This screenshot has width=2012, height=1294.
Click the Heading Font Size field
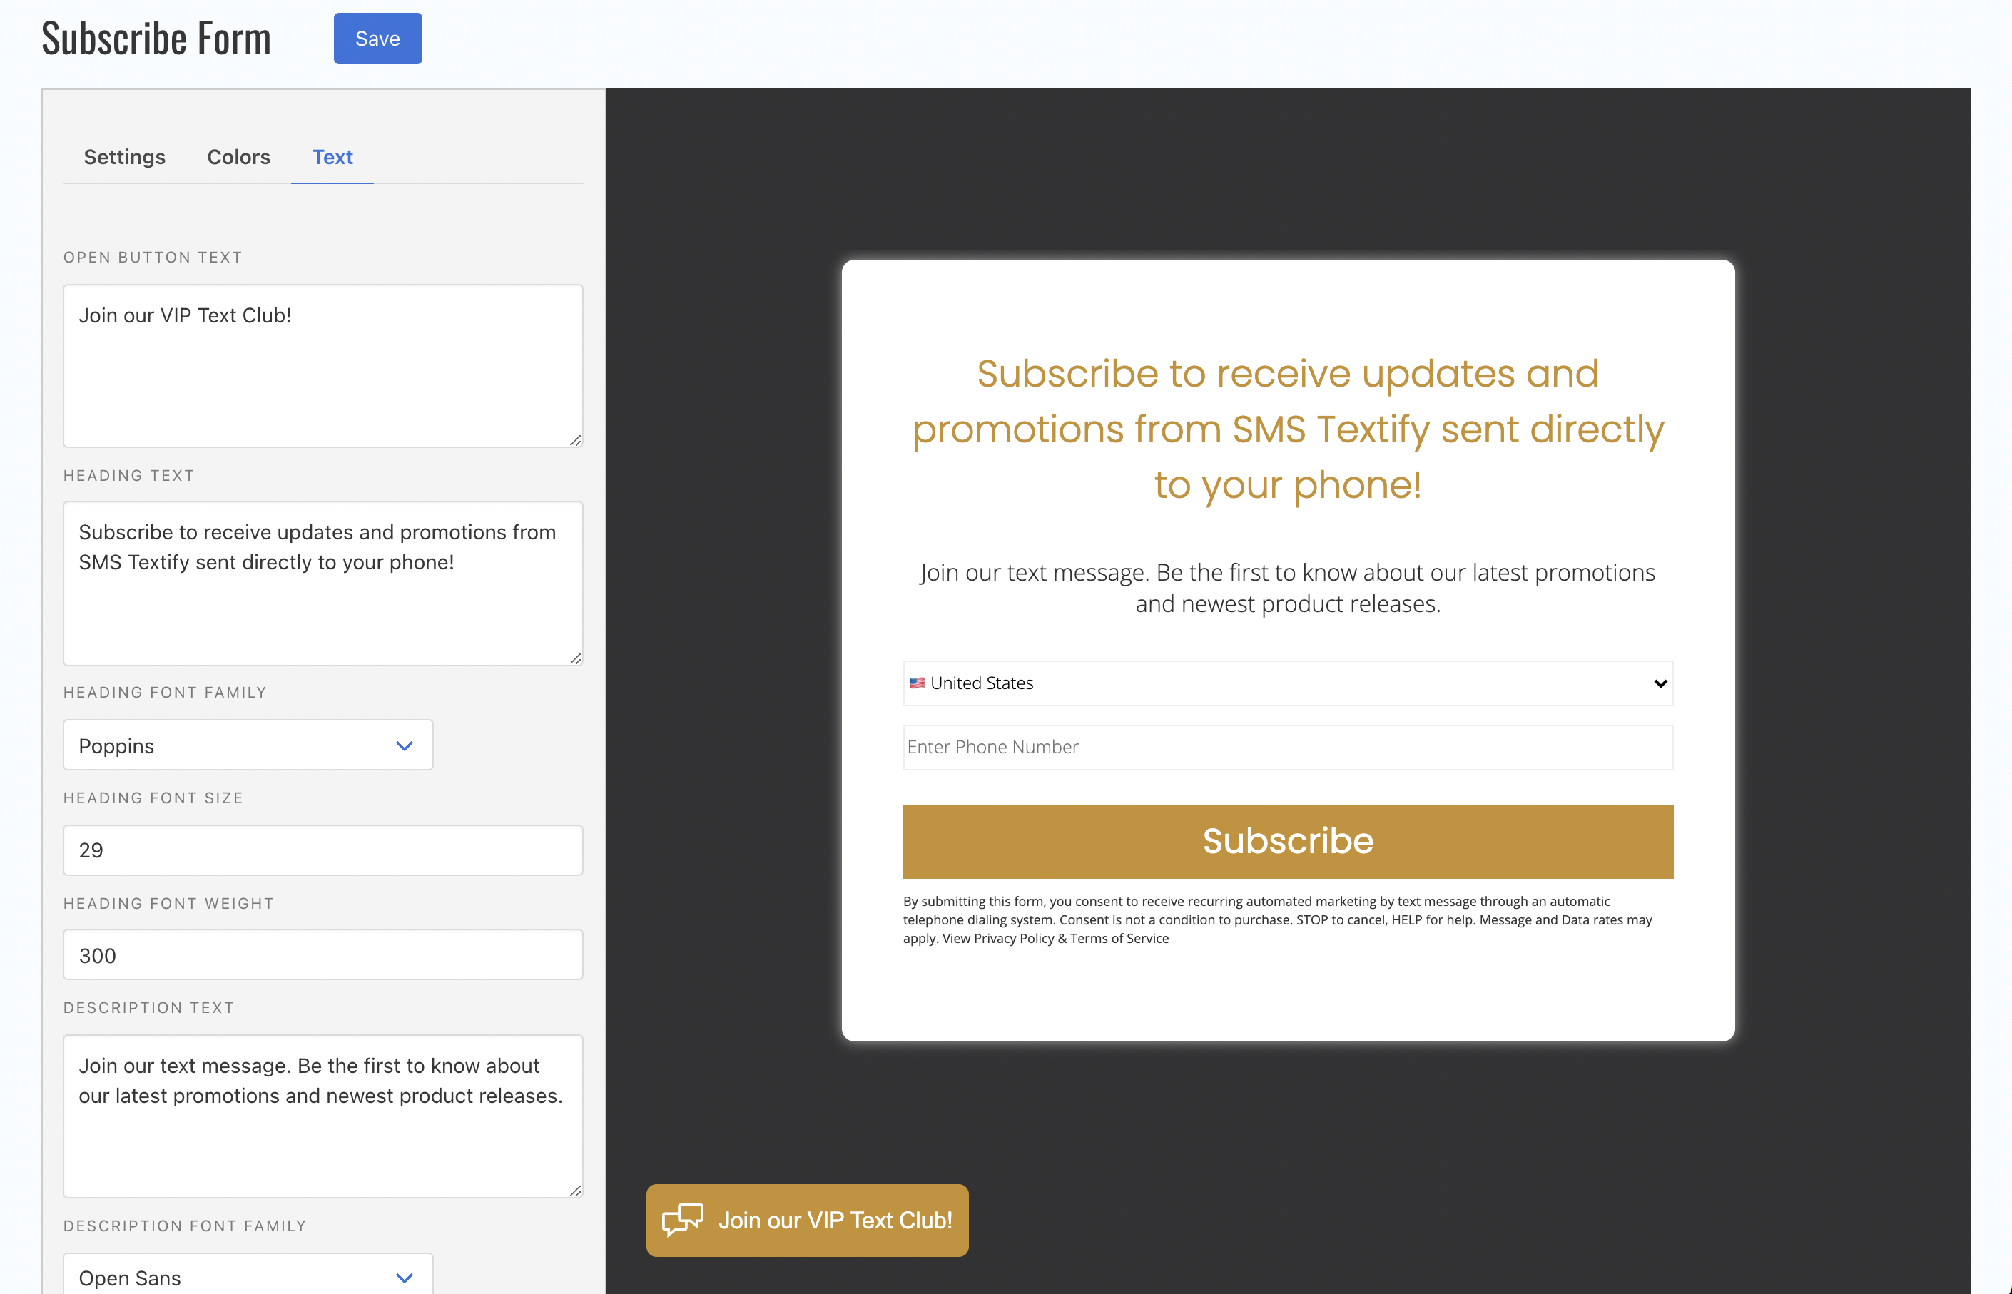[x=322, y=850]
